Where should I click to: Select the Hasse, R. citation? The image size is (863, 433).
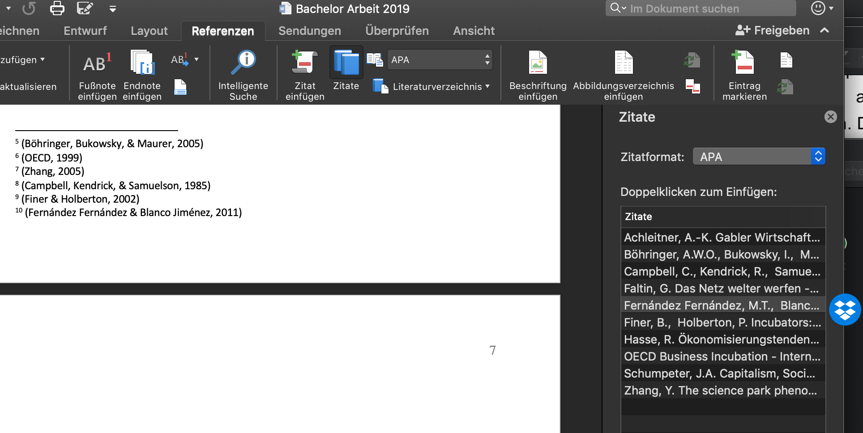pos(723,339)
